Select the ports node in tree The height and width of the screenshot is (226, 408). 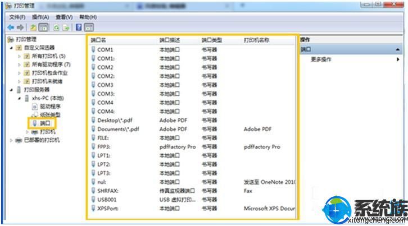pyautogui.click(x=45, y=123)
